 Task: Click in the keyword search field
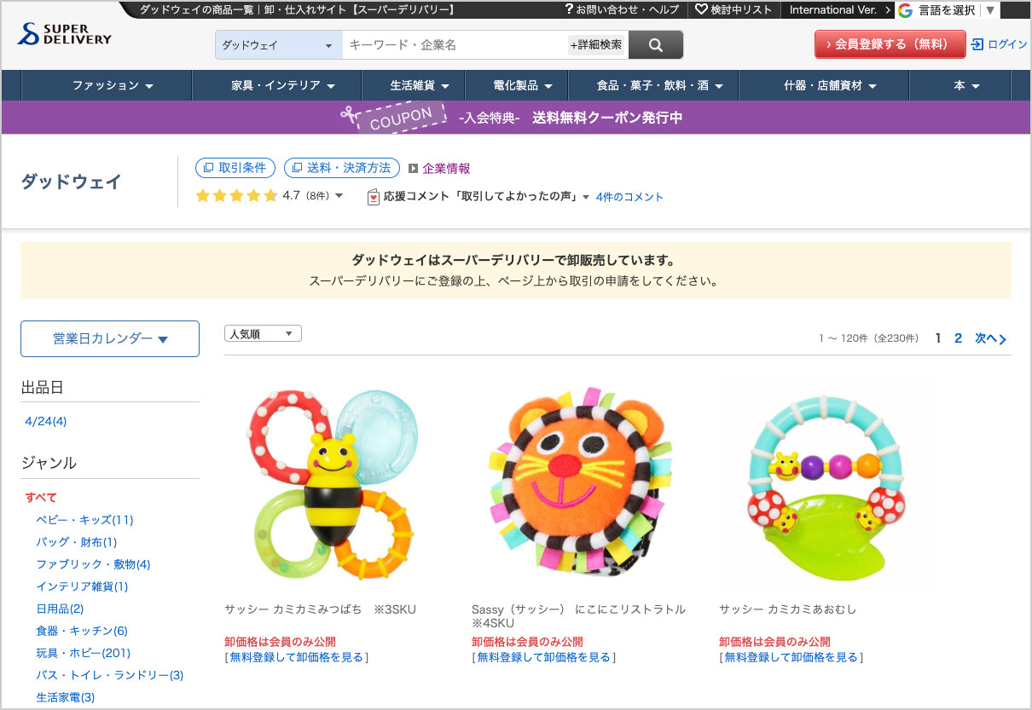(x=455, y=45)
